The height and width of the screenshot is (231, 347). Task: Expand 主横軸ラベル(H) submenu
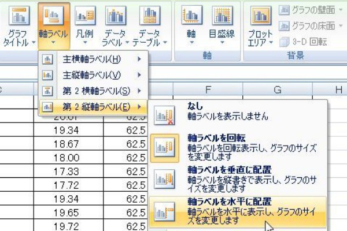click(93, 59)
